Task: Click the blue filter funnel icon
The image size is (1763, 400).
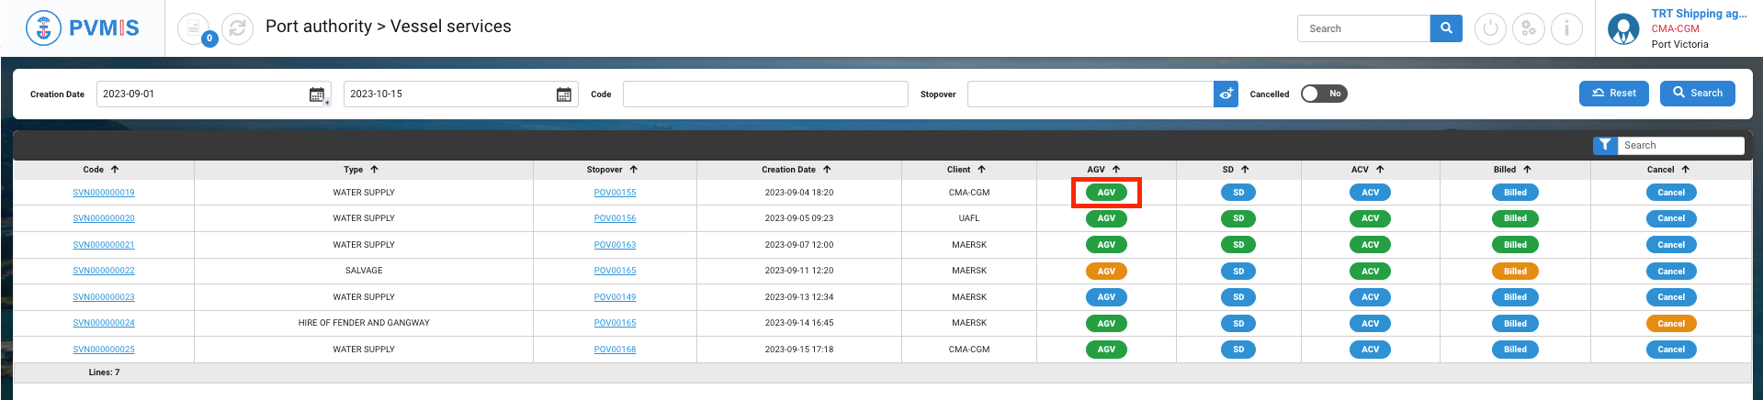Action: point(1605,145)
